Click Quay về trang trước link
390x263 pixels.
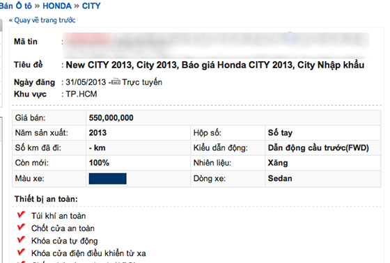click(x=42, y=20)
